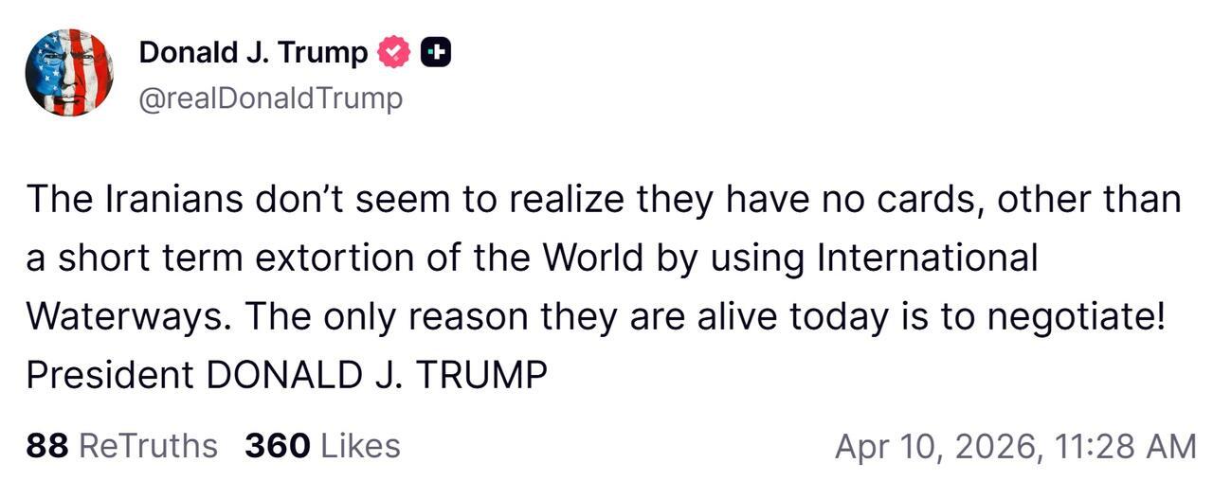
Task: Click the @realDonaldTrump handle
Action: tap(270, 98)
